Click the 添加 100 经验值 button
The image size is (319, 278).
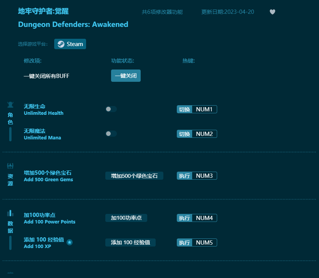(x=130, y=242)
